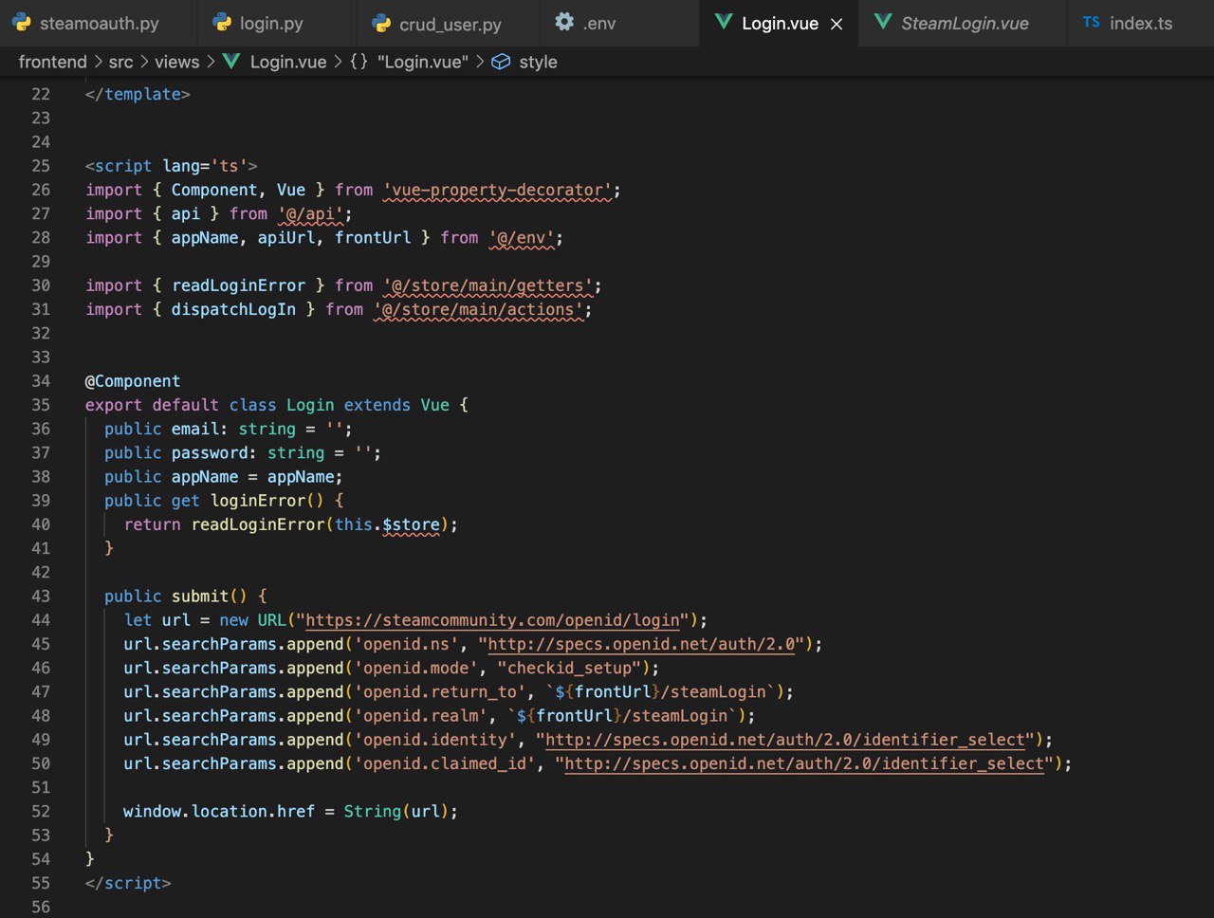
Task: Click the Python icon on steamoauth.py tab
Action: 22,23
